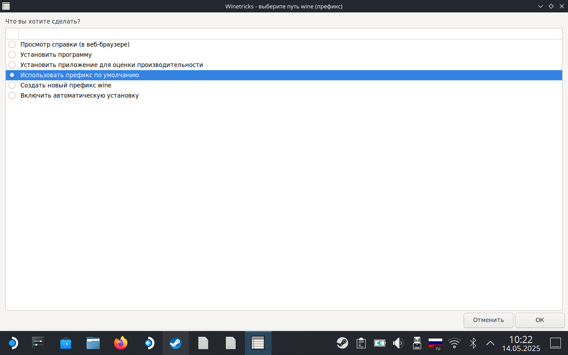Open the Wi-Fi networks tray icon
The image size is (568, 355).
point(454,343)
